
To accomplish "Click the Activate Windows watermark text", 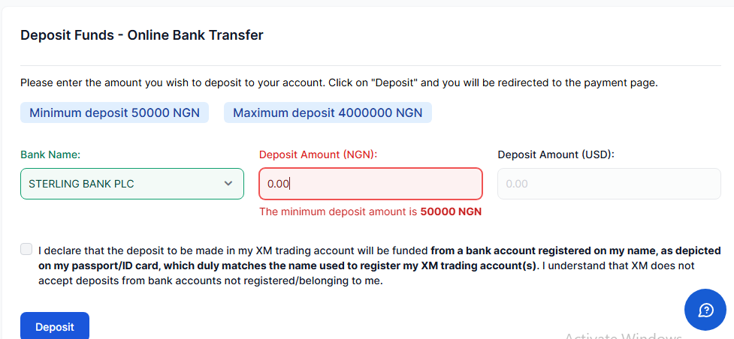I will tap(622, 336).
